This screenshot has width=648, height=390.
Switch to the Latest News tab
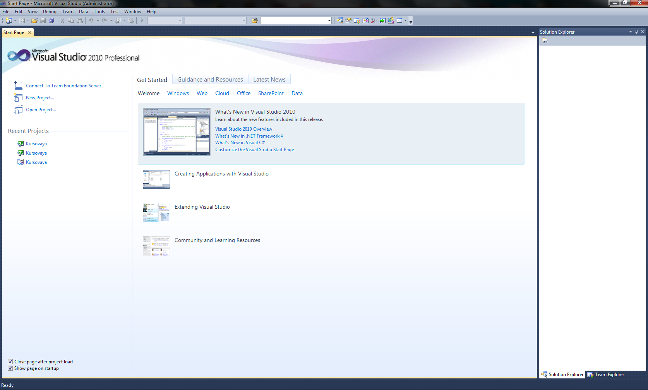point(269,80)
